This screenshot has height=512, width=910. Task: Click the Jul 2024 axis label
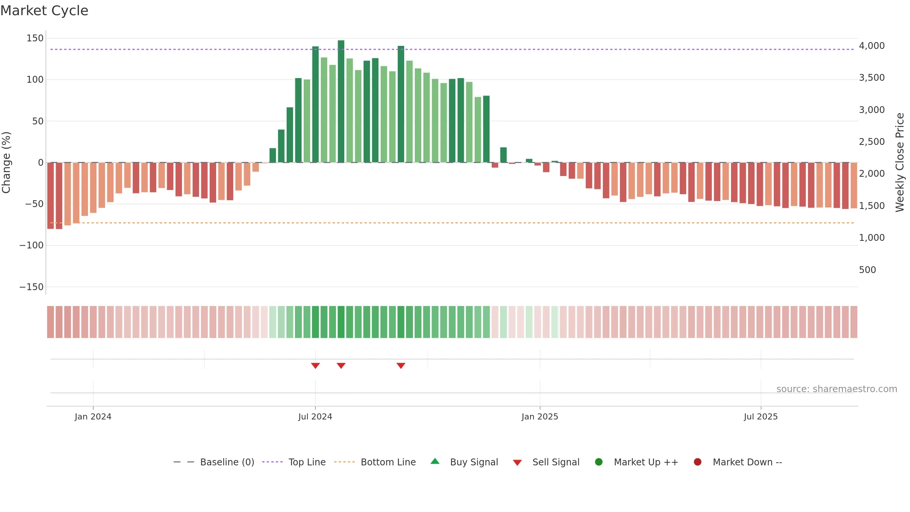pos(315,416)
